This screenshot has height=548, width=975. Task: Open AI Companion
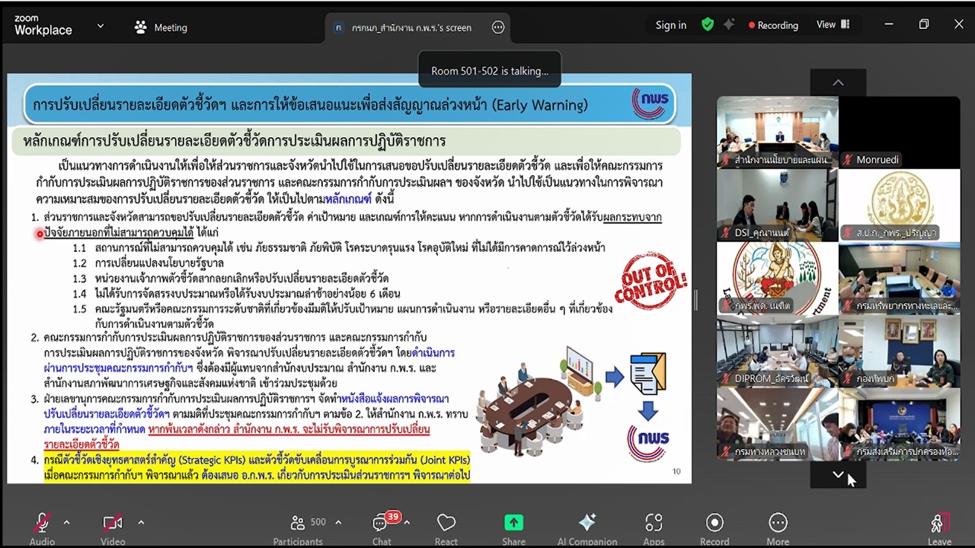[x=587, y=524]
